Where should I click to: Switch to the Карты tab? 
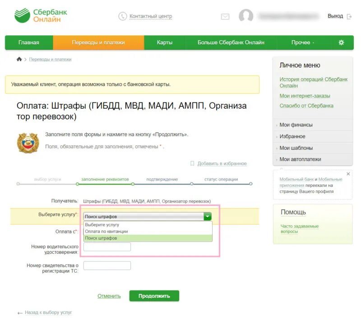165,42
